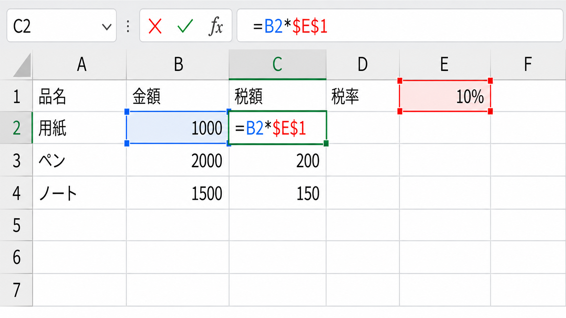Click cell D1 containing 税率
This screenshot has height=318, width=566.
click(x=363, y=96)
